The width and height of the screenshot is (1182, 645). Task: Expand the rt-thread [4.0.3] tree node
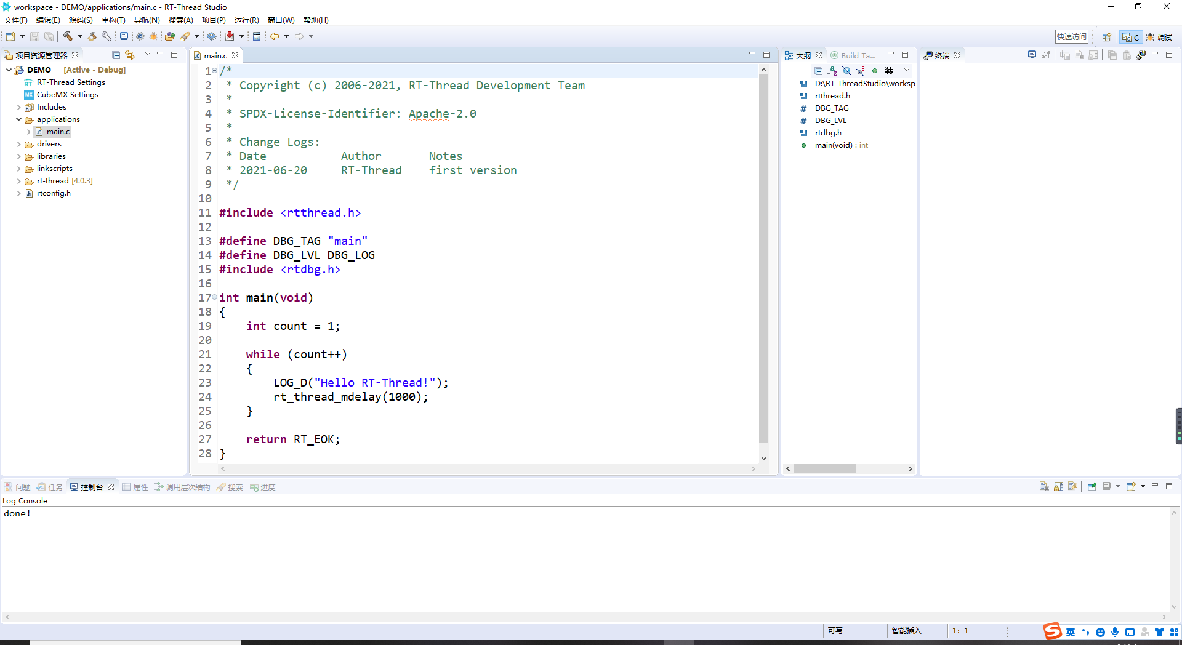tap(19, 180)
